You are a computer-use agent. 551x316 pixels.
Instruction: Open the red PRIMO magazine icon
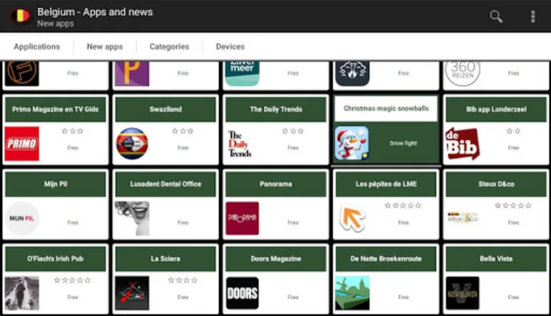(22, 143)
